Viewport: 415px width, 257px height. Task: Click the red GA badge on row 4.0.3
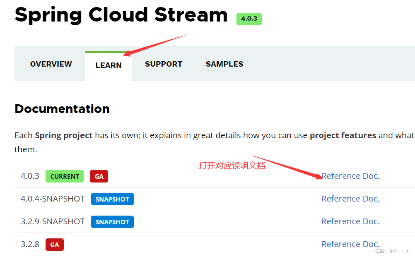[99, 176]
